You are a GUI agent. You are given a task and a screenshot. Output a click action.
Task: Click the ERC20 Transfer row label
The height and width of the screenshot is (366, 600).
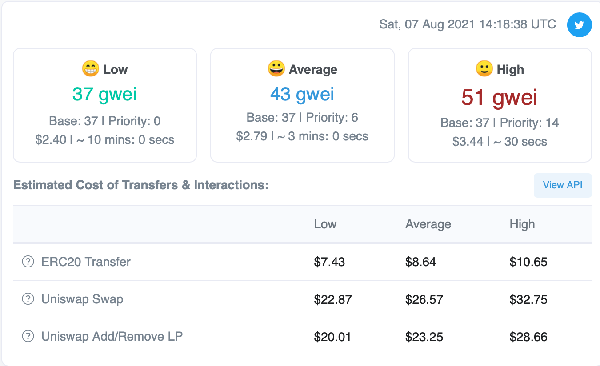pyautogui.click(x=86, y=262)
